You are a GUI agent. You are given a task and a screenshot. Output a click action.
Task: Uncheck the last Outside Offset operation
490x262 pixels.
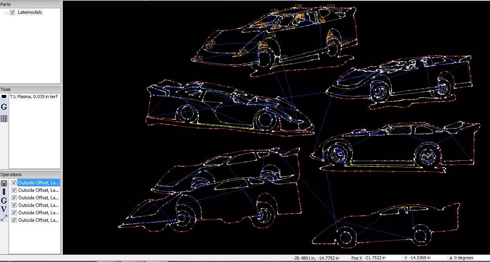click(14, 220)
